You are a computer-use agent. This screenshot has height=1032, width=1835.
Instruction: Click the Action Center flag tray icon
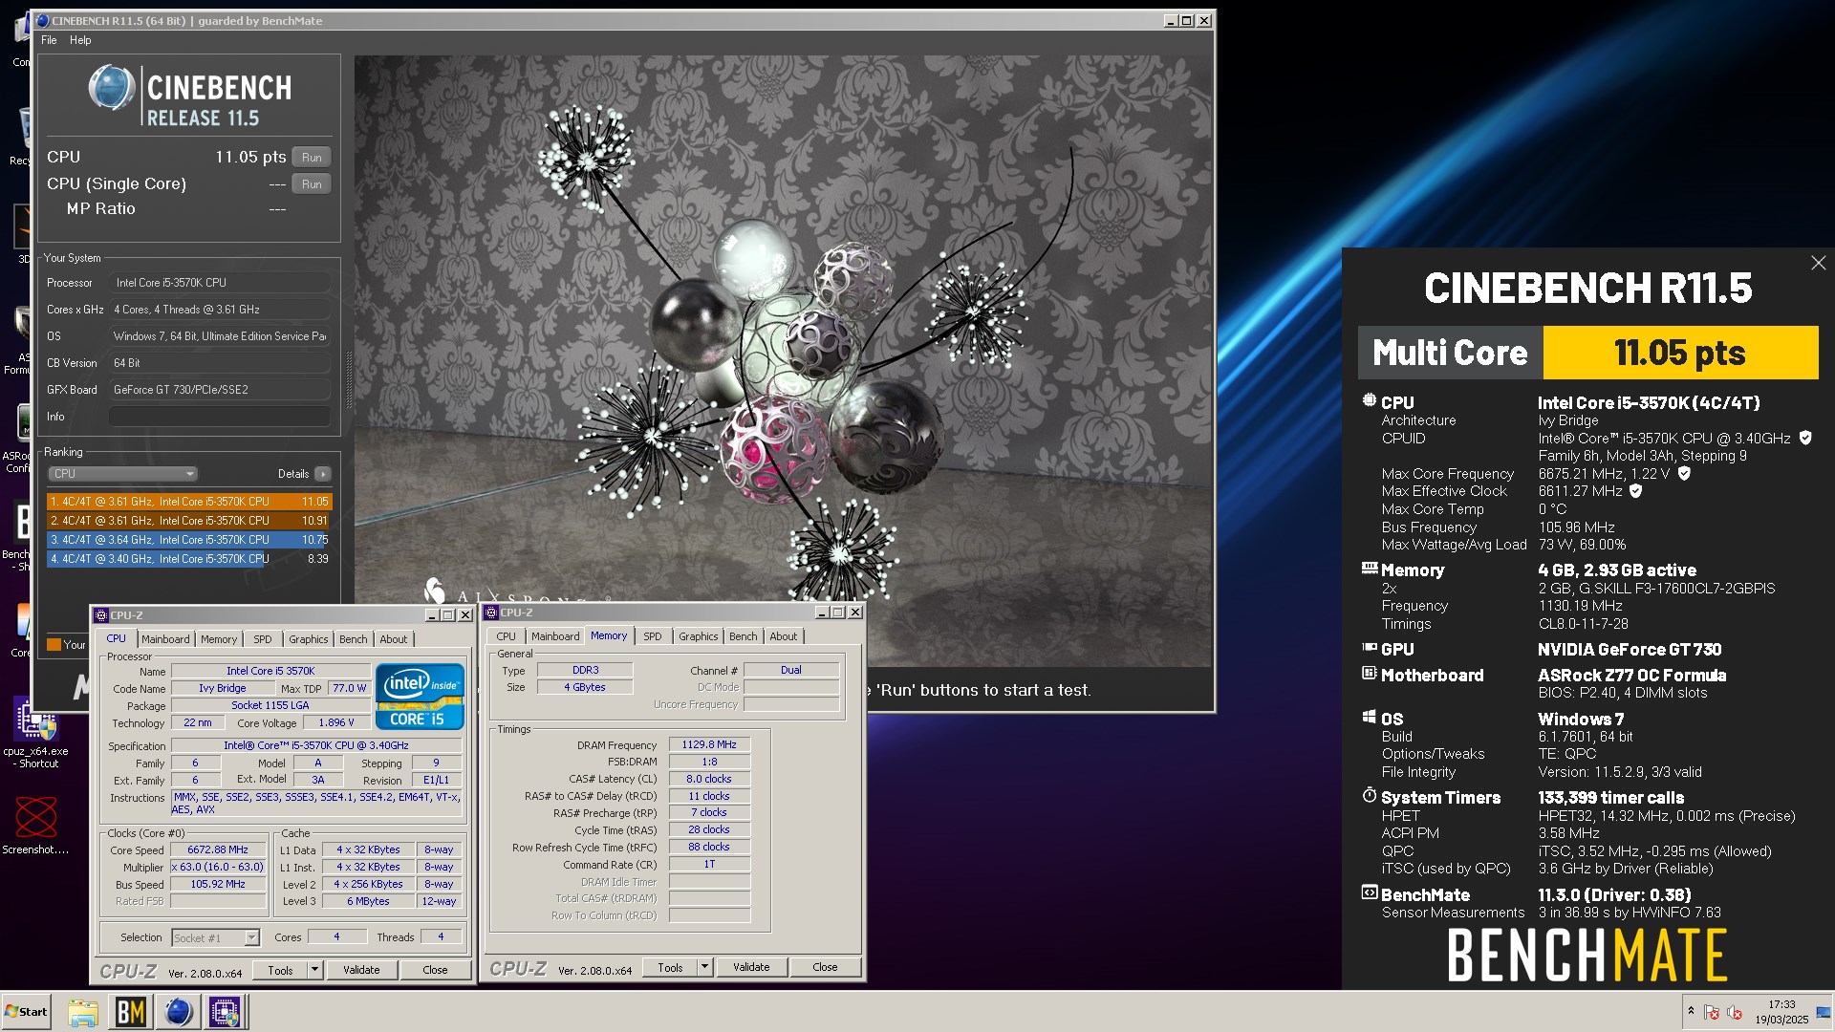click(x=1712, y=1012)
